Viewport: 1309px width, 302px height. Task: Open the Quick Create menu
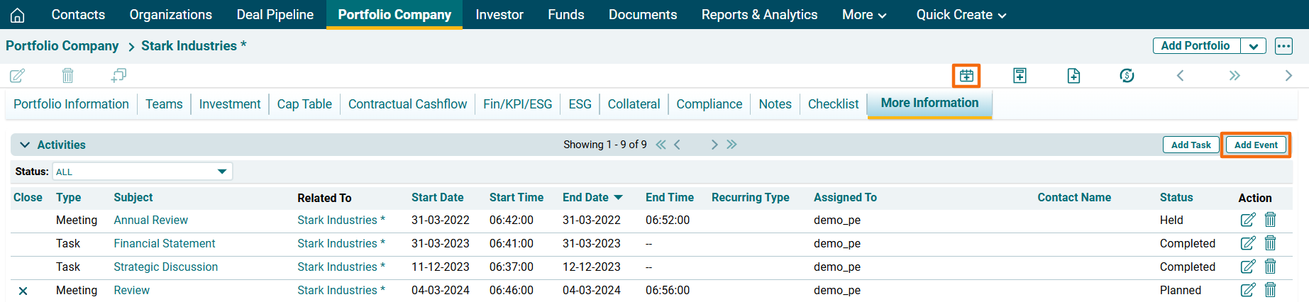point(961,15)
